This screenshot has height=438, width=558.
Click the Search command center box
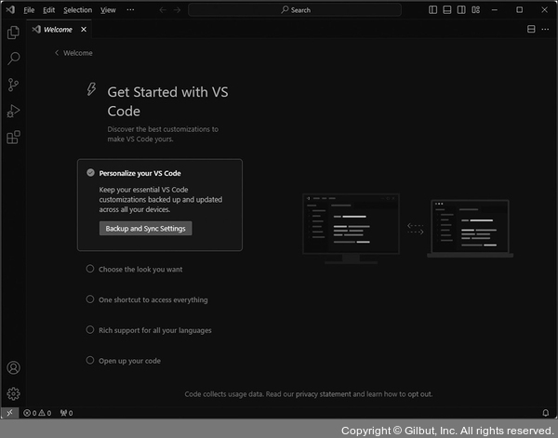point(296,10)
